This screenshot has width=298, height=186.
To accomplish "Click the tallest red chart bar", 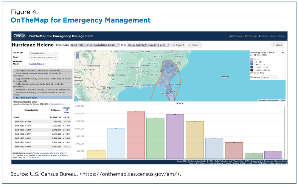I will pos(136,135).
